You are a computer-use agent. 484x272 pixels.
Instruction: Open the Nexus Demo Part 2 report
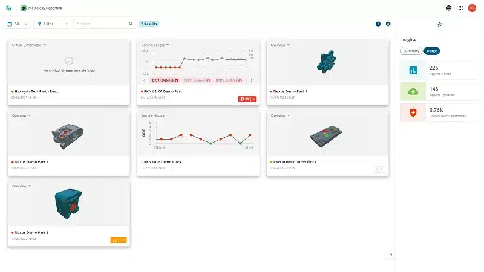pos(31,233)
